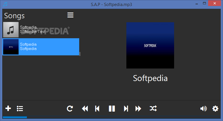Click the volume speaker icon

tap(204, 109)
